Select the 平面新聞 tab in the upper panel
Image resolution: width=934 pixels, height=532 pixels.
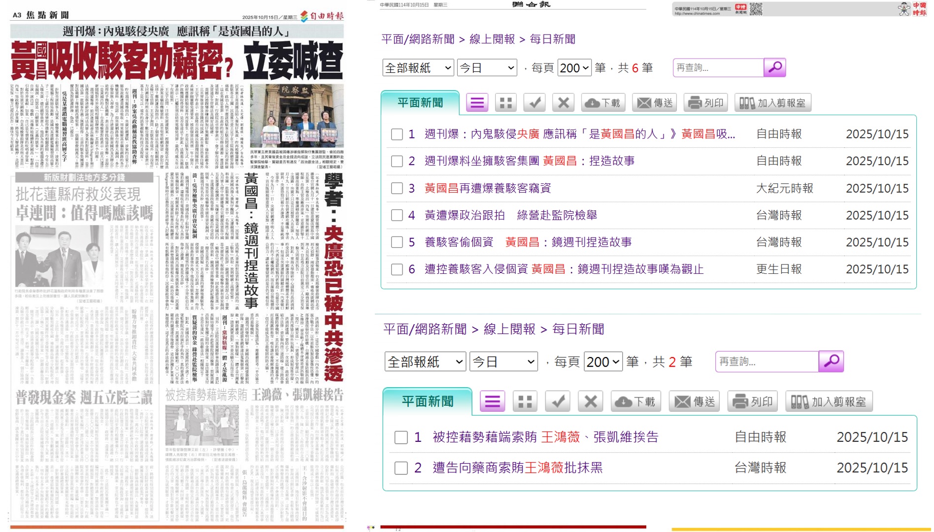[420, 102]
